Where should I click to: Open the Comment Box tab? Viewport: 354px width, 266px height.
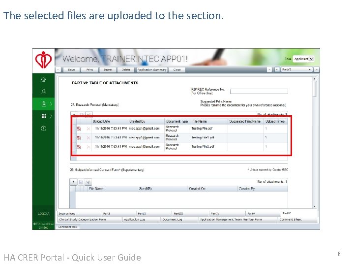[68, 227]
